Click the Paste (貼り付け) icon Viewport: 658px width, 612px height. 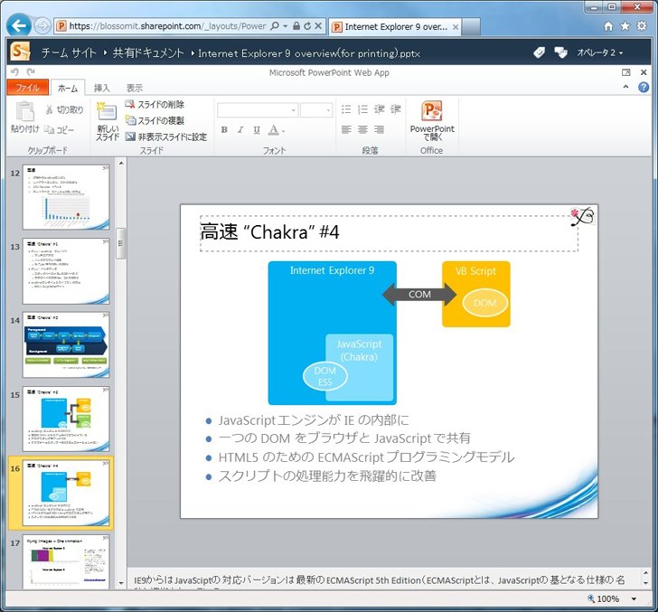point(24,118)
